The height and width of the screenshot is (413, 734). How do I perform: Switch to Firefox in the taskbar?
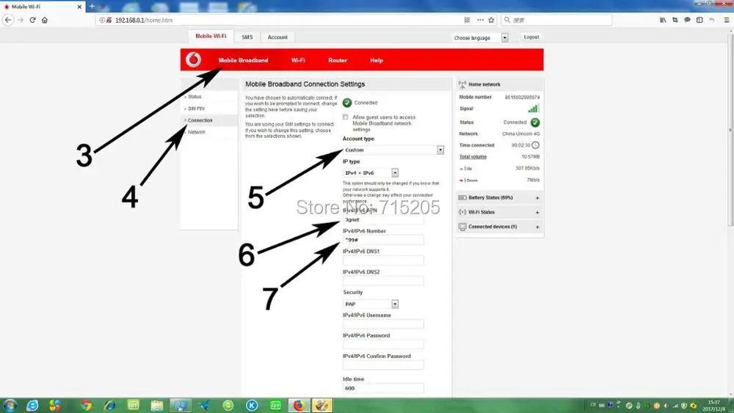pos(298,405)
